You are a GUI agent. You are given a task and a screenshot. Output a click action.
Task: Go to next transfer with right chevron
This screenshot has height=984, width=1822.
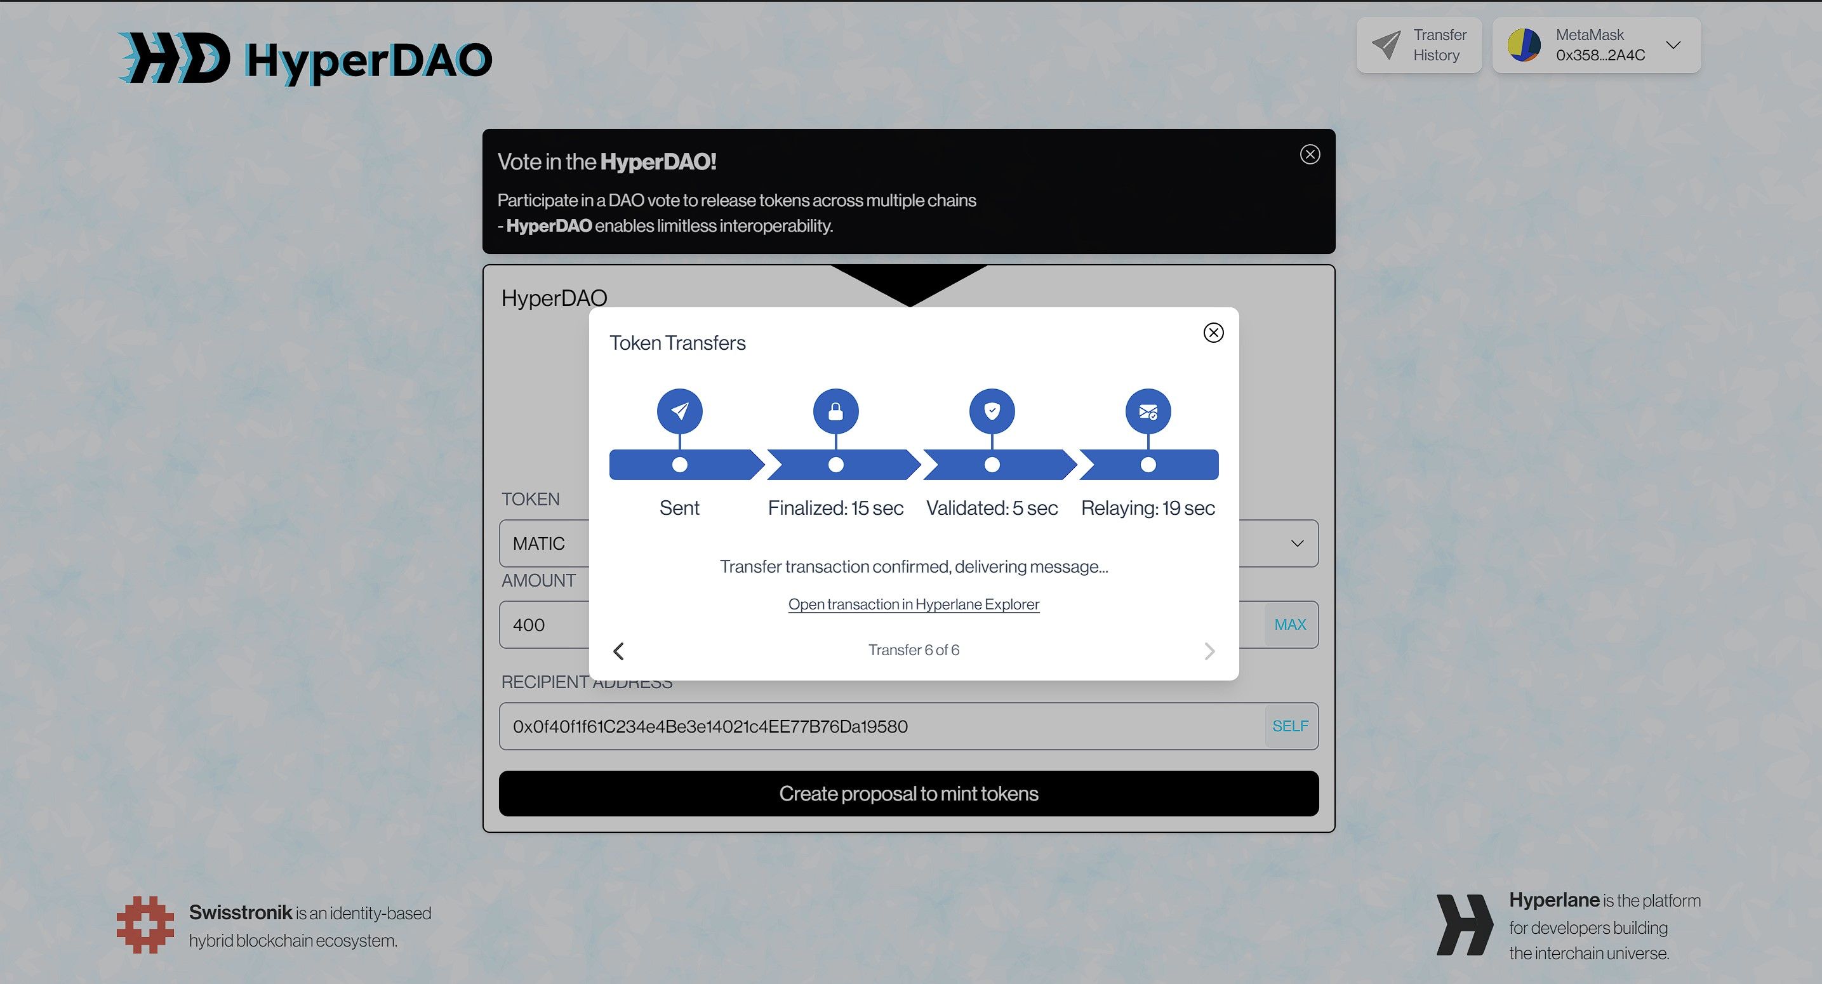tap(1209, 651)
